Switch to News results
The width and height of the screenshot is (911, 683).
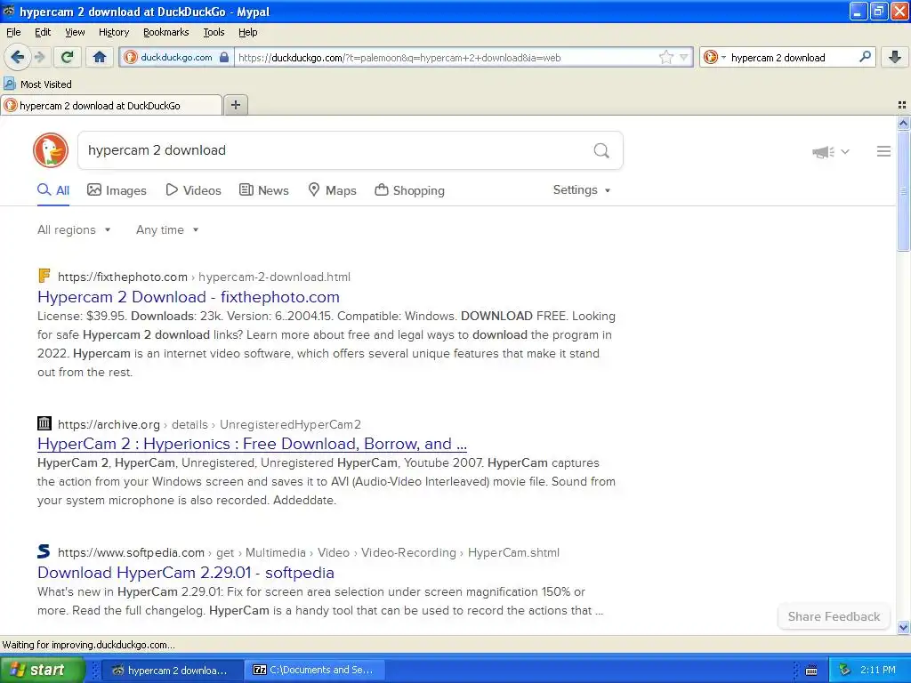coord(263,190)
